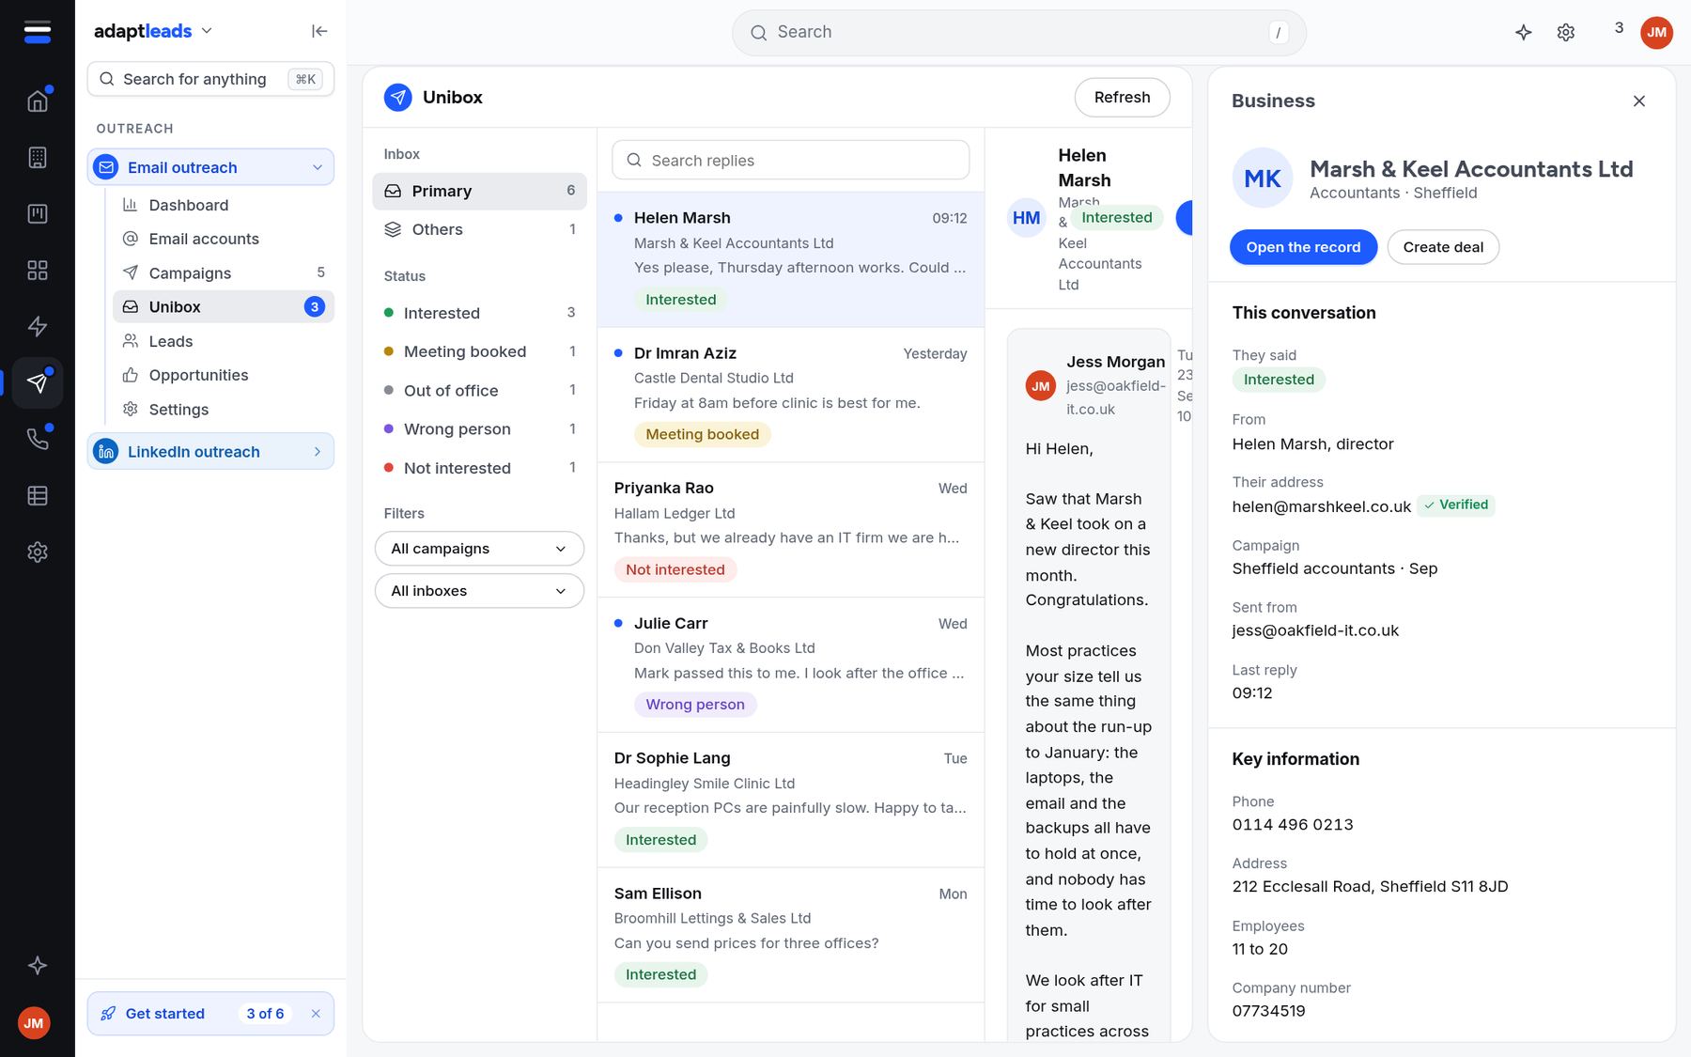This screenshot has width=1691, height=1057.
Task: Focus the Search replies field
Action: pos(791,161)
